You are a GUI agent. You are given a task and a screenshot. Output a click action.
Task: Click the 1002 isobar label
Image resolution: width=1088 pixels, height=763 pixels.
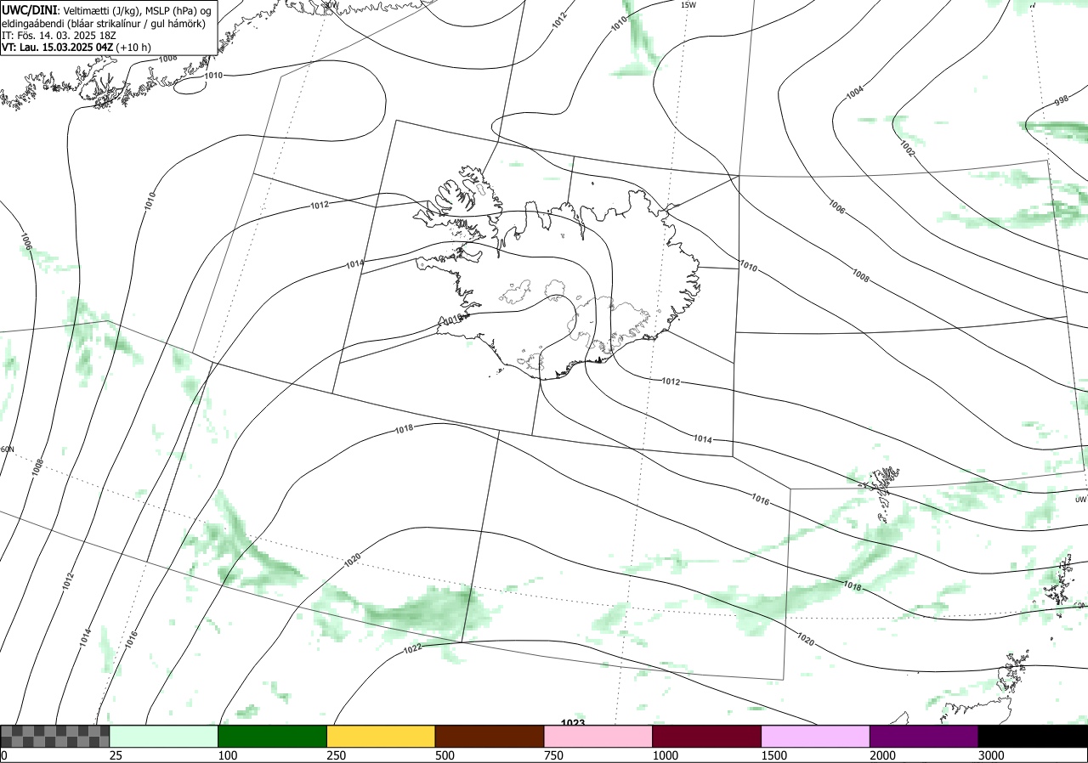pos(907,149)
